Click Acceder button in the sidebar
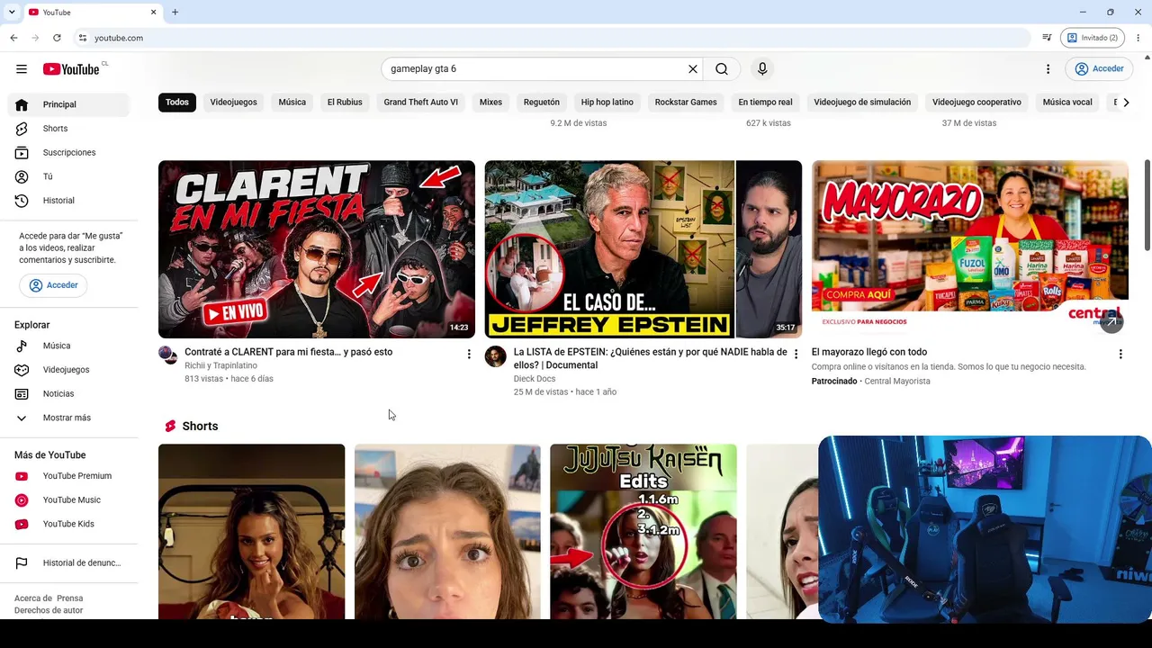The height and width of the screenshot is (648, 1152). pyautogui.click(x=53, y=285)
